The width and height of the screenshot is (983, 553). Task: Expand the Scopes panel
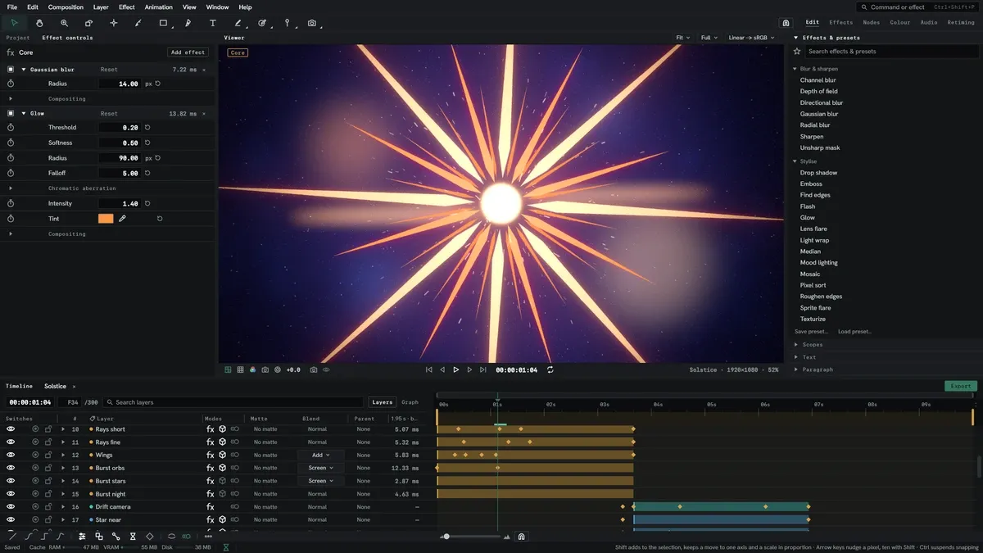(796, 345)
